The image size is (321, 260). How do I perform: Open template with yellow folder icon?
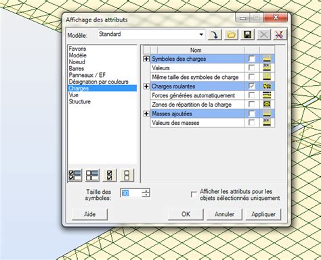click(231, 34)
